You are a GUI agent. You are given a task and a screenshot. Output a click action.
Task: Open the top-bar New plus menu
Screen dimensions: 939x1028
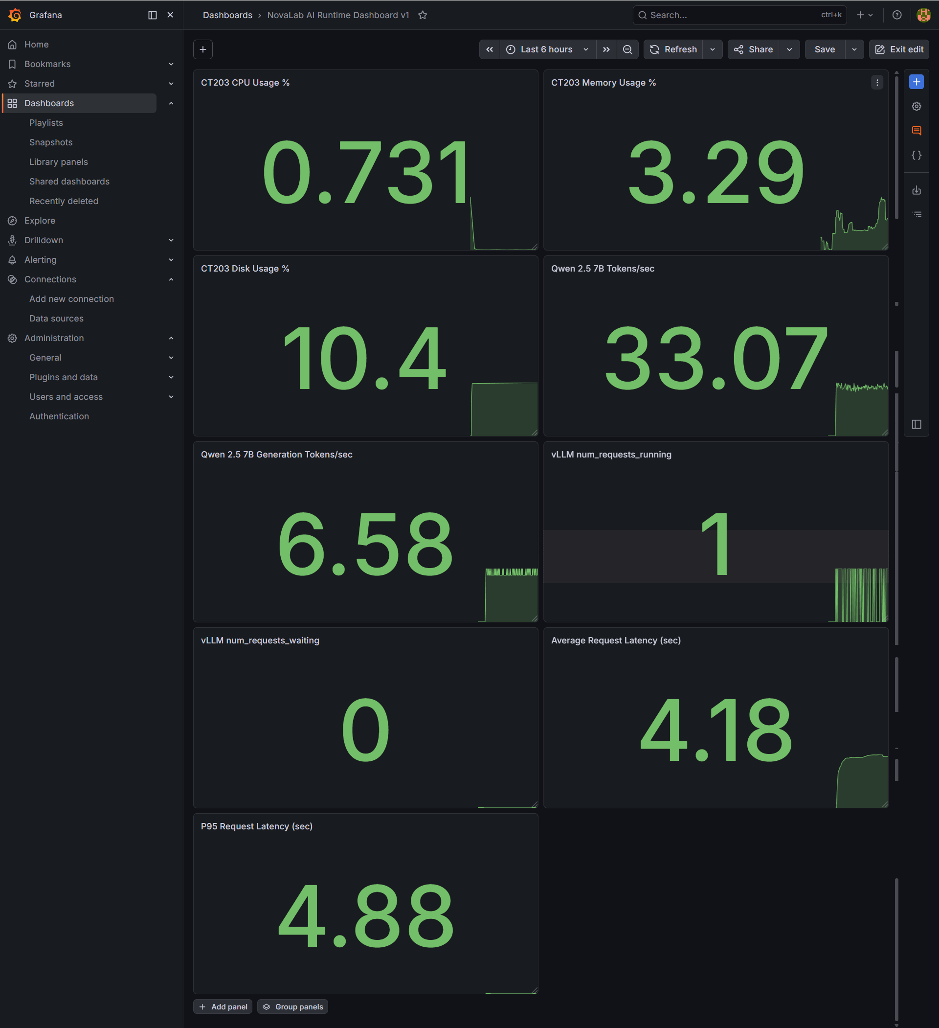pos(865,15)
